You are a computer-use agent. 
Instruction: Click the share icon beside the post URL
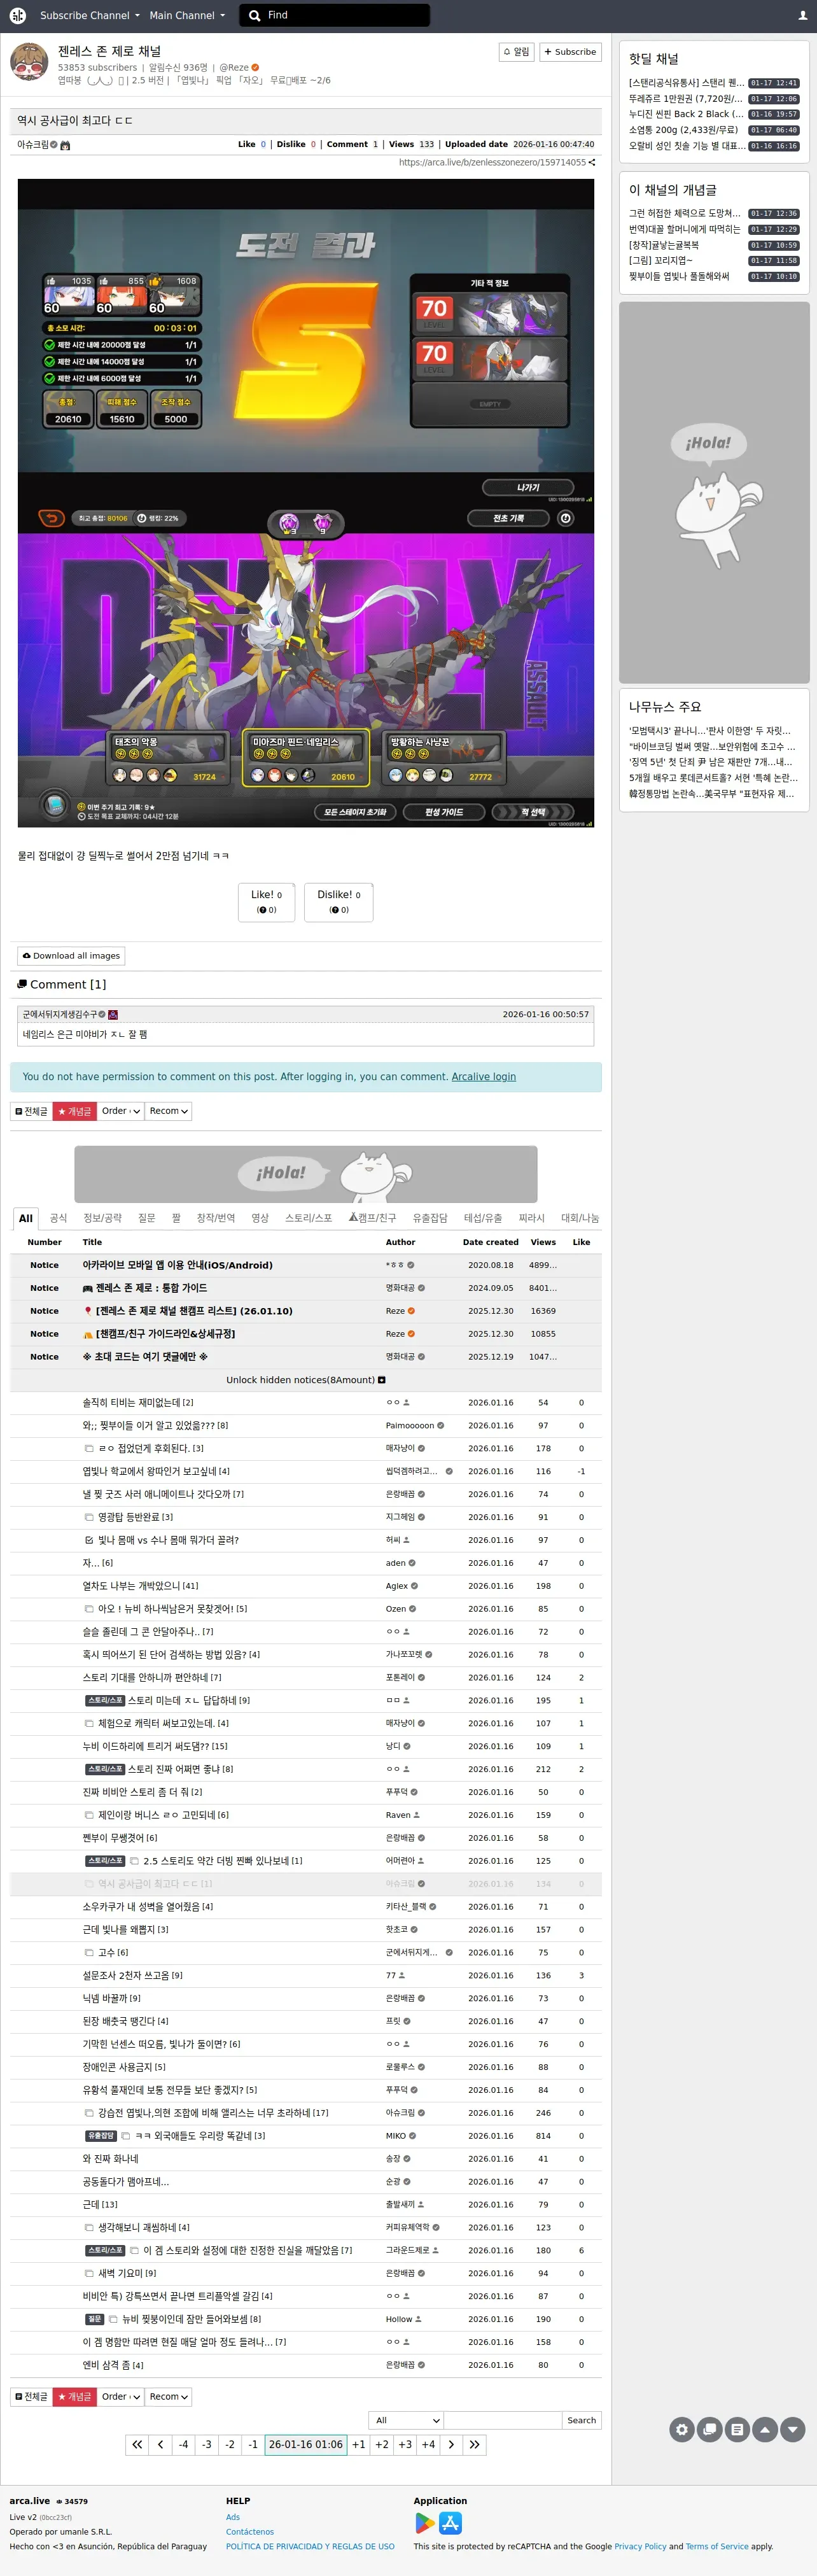pyautogui.click(x=592, y=162)
